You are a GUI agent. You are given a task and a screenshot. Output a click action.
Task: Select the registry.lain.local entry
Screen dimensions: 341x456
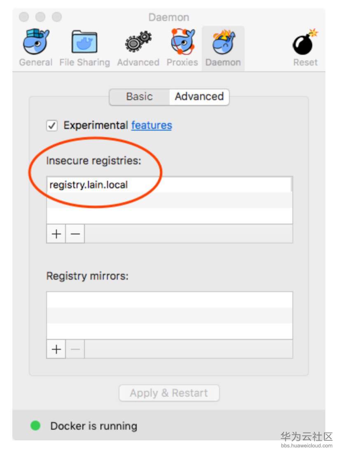coord(89,185)
